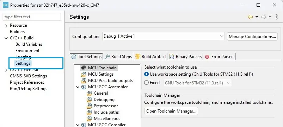Collapse the MCU GCC Compiler node
This screenshot has width=283, height=127.
(x=78, y=125)
